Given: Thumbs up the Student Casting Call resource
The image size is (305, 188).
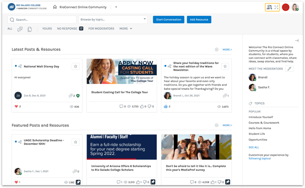Looking at the screenshot, I should pos(142,106).
